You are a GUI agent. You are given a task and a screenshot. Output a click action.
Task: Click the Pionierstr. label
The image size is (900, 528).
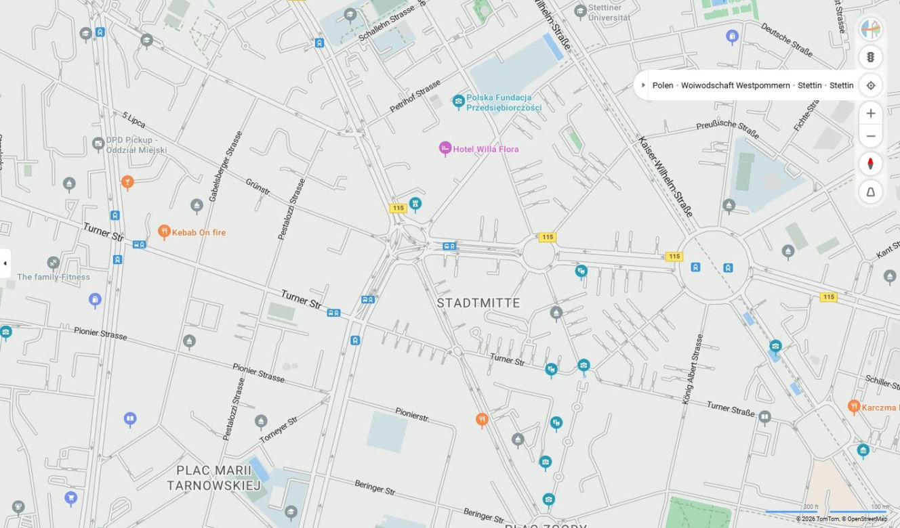tap(413, 414)
